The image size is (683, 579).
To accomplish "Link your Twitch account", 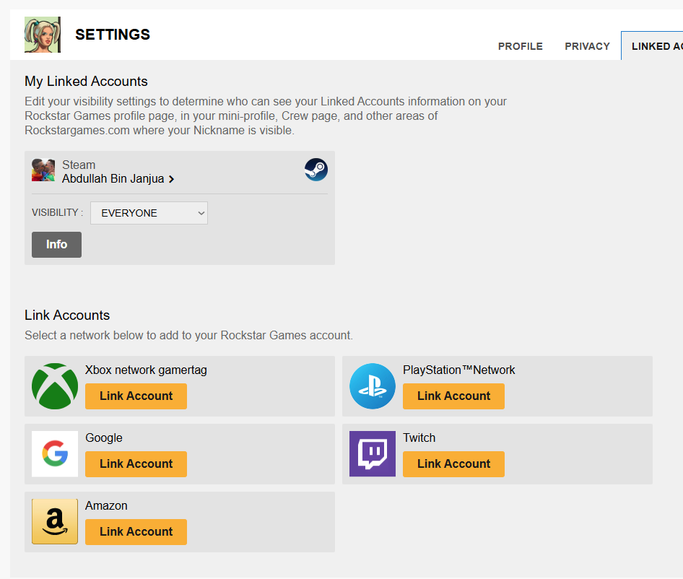I will click(x=453, y=464).
